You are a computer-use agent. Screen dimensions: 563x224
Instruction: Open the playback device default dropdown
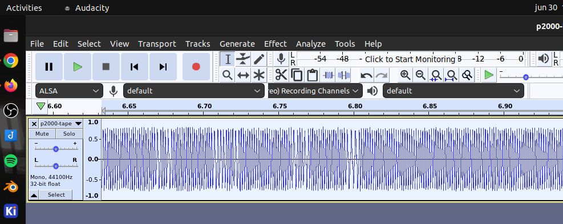coord(453,91)
